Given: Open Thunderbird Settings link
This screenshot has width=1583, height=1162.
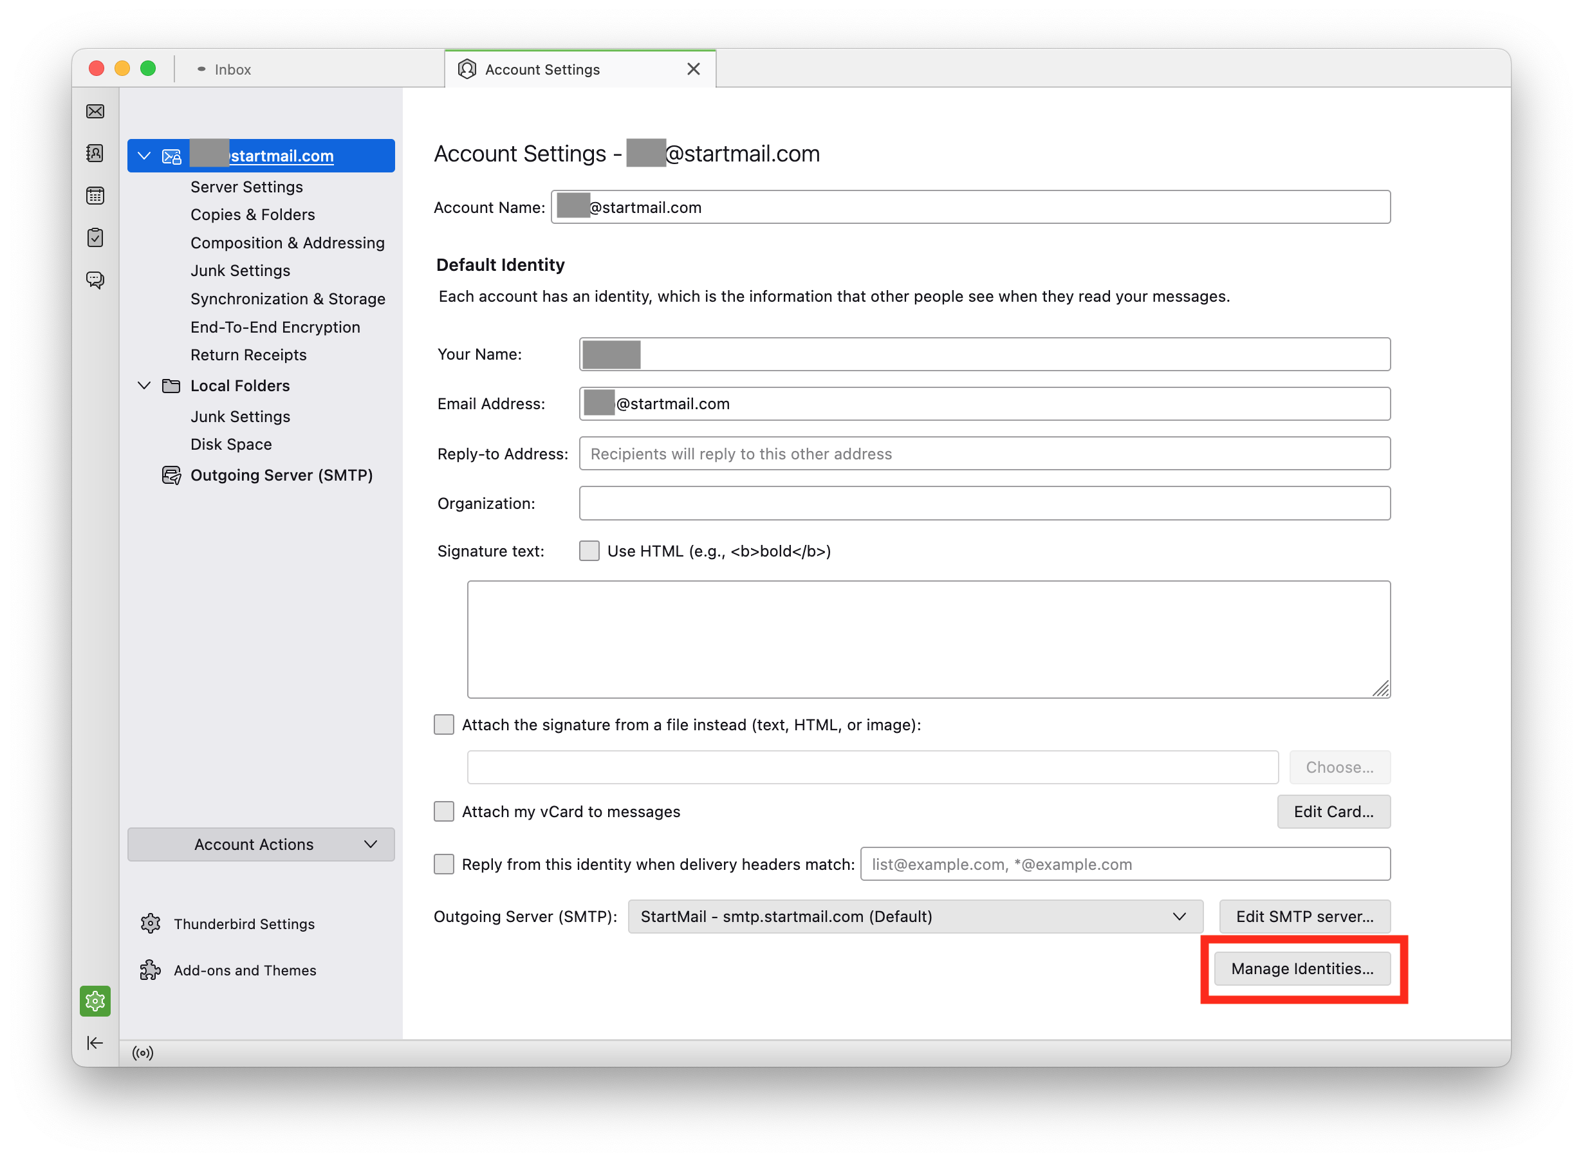Looking at the screenshot, I should click(244, 923).
